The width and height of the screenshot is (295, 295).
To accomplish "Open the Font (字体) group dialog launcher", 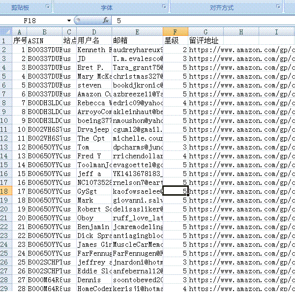I will tap(164, 6).
